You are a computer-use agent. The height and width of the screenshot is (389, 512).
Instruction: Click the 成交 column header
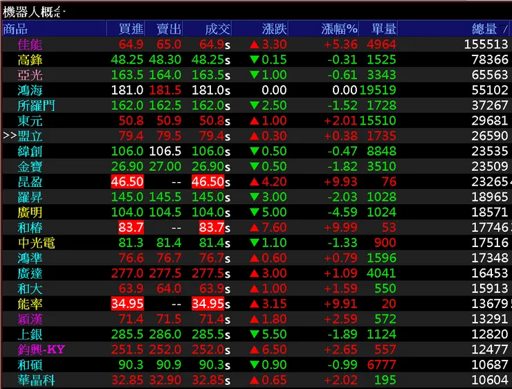(x=207, y=29)
